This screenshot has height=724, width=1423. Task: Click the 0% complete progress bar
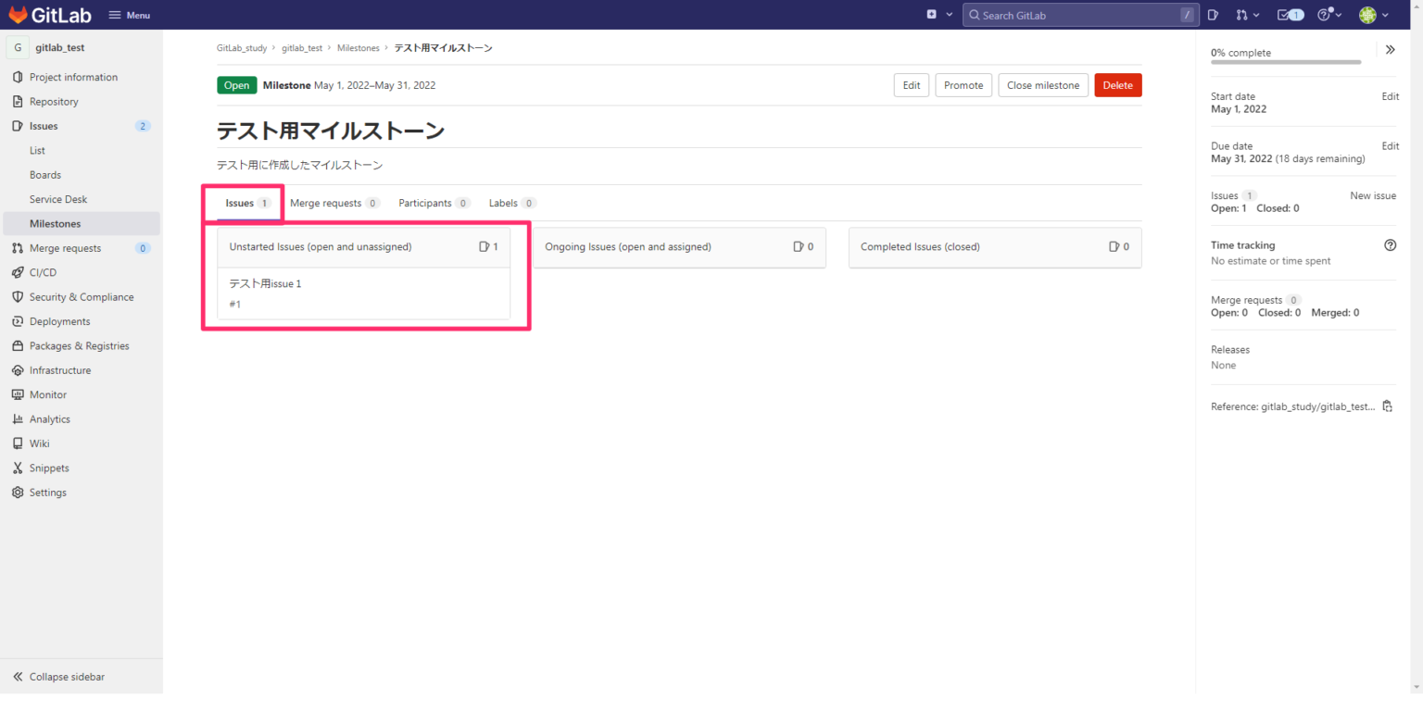[x=1285, y=64]
